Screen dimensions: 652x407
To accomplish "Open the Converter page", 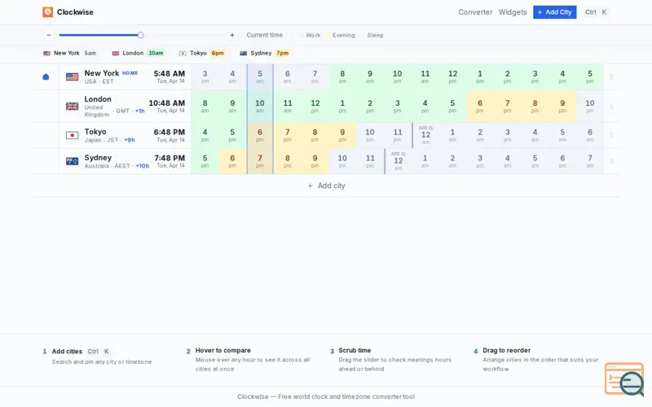I will click(x=475, y=12).
